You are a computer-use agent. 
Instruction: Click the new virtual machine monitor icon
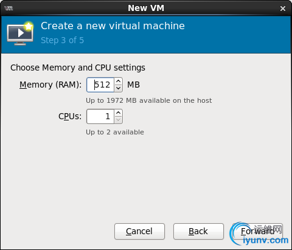coord(20,33)
